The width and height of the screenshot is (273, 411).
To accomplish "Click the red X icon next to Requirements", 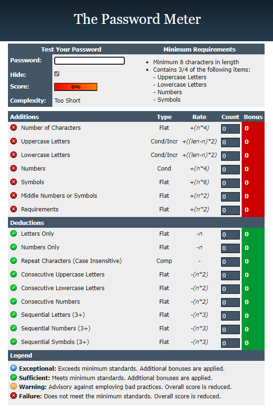I will coord(14,209).
